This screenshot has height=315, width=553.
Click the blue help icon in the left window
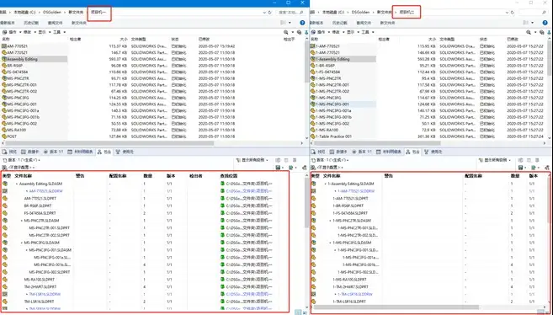[302, 23]
